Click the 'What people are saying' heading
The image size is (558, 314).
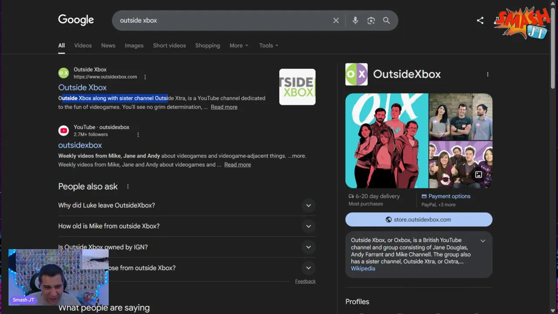[104, 308]
